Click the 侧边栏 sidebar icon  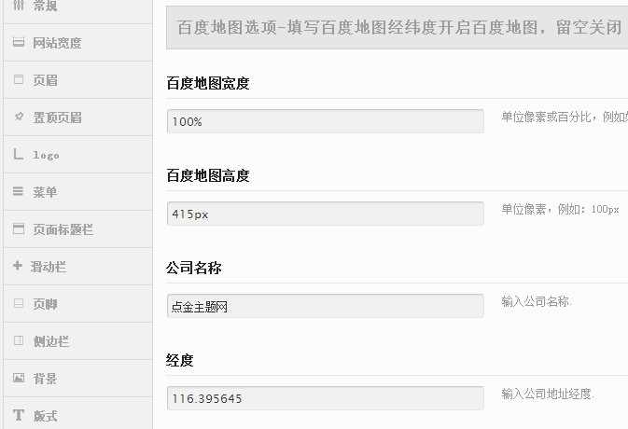(x=19, y=340)
